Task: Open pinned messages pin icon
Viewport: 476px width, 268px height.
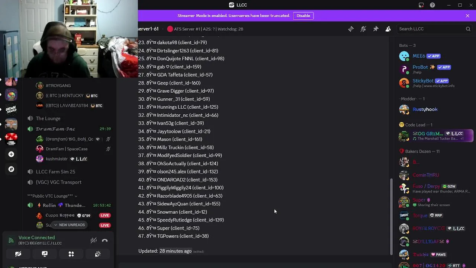Action: point(376,29)
